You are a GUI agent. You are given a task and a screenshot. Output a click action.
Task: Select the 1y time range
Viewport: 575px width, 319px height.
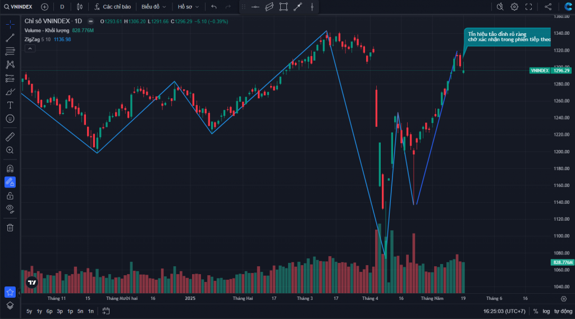click(x=39, y=311)
